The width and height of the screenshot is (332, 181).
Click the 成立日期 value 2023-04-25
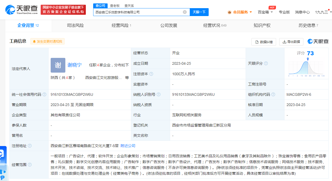click(182, 63)
